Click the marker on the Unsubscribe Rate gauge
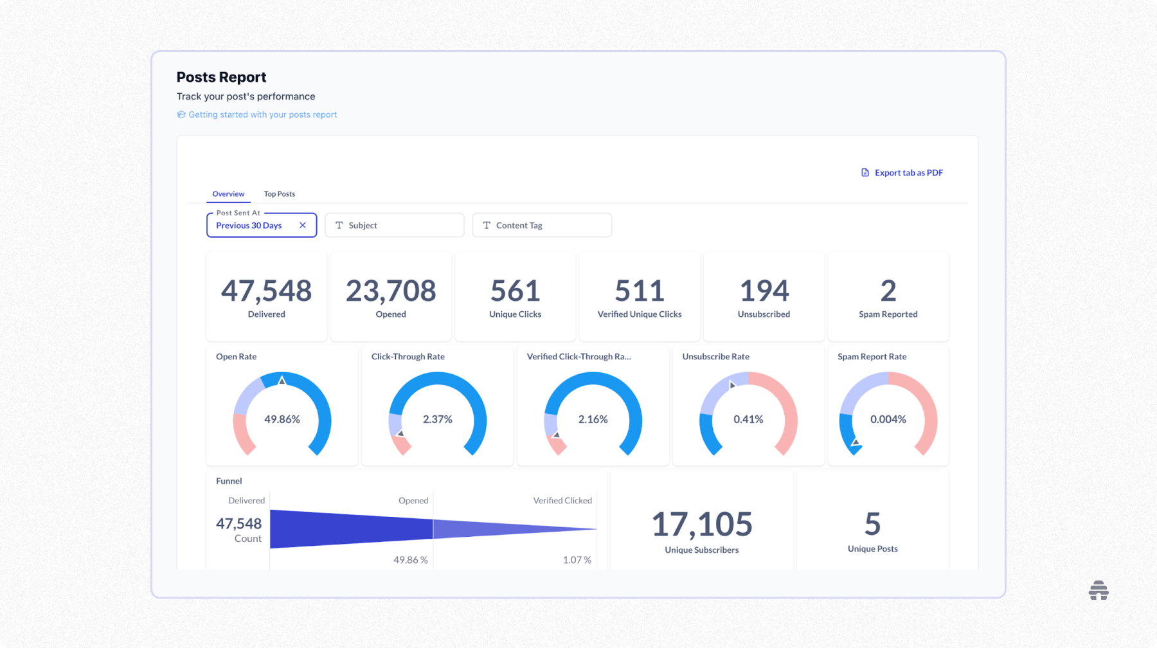This screenshot has height=648, width=1157. 732,385
